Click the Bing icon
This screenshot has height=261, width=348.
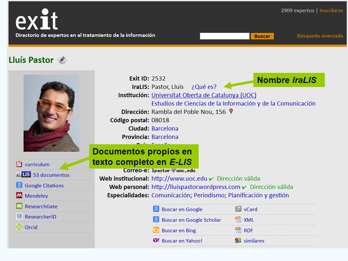[x=156, y=230]
